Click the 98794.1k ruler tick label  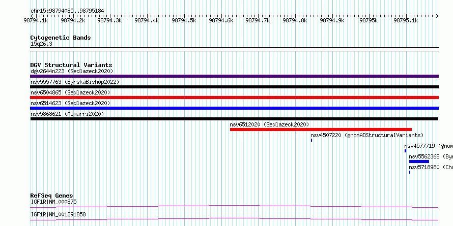click(x=36, y=20)
